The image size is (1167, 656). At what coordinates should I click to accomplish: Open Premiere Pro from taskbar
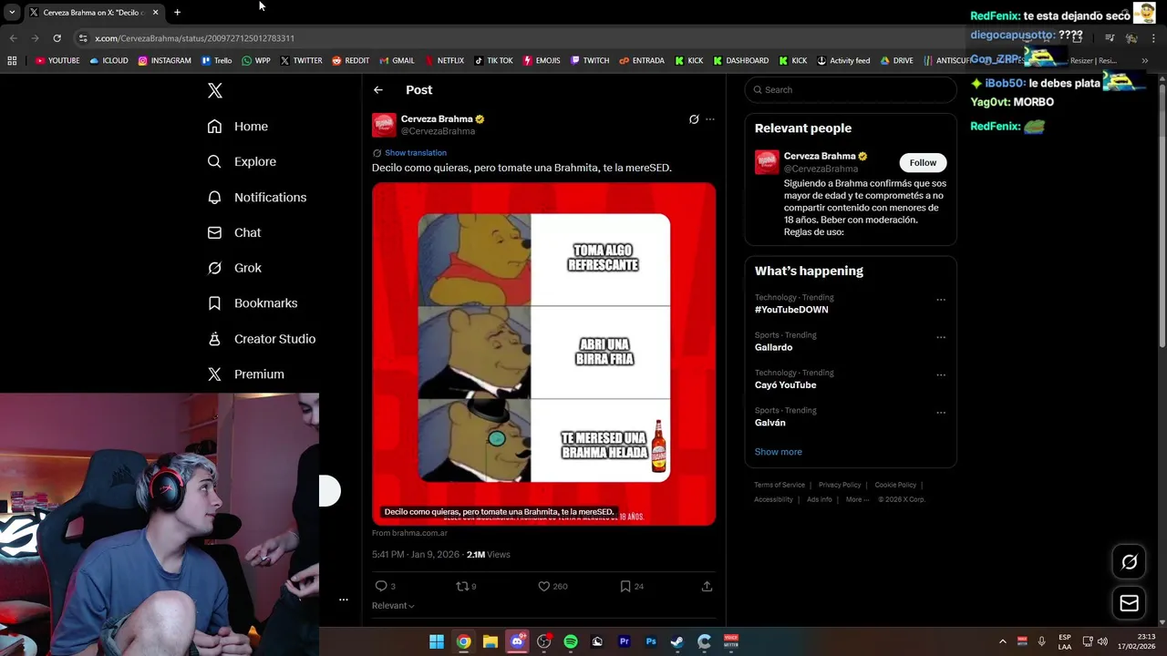click(x=625, y=641)
